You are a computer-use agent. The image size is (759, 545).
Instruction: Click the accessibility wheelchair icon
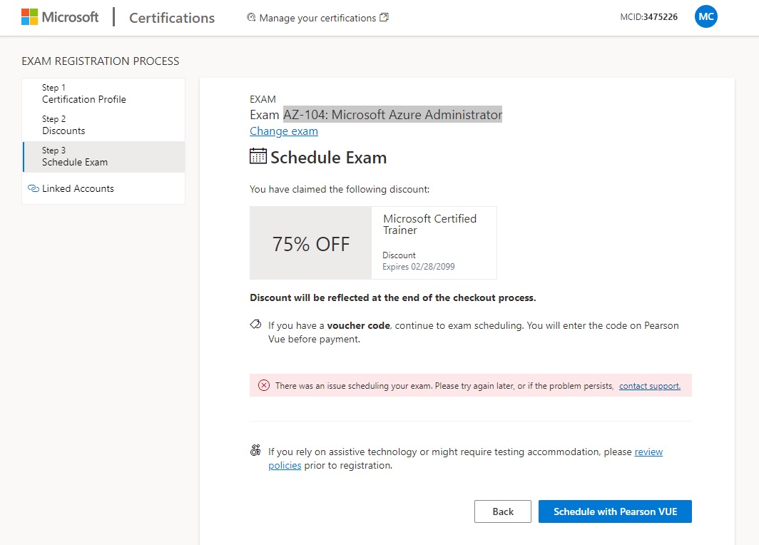255,450
